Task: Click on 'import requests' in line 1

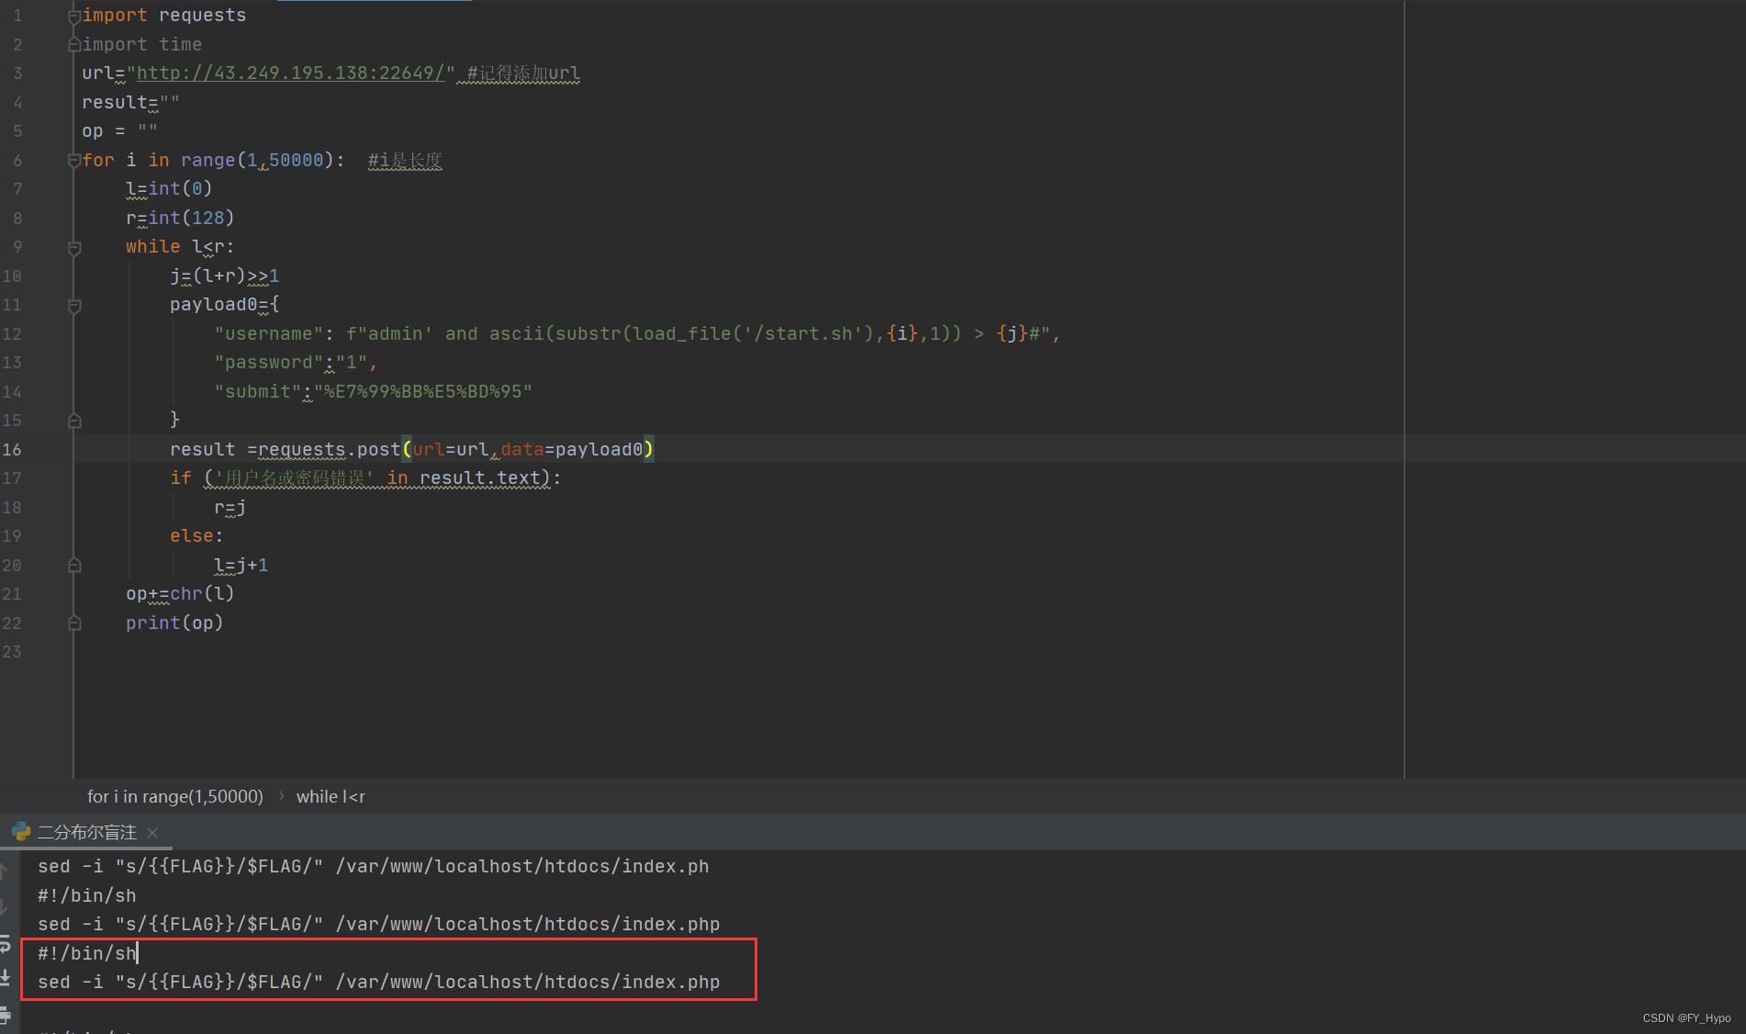Action: click(x=164, y=15)
